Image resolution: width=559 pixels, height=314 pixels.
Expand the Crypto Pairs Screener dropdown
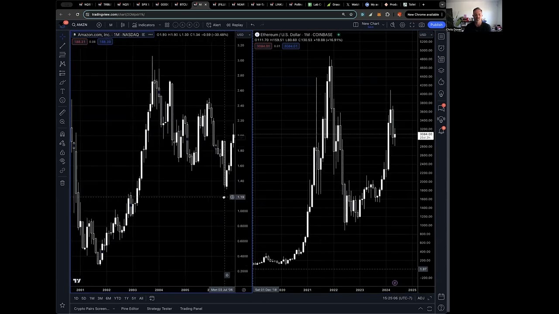pyautogui.click(x=114, y=309)
